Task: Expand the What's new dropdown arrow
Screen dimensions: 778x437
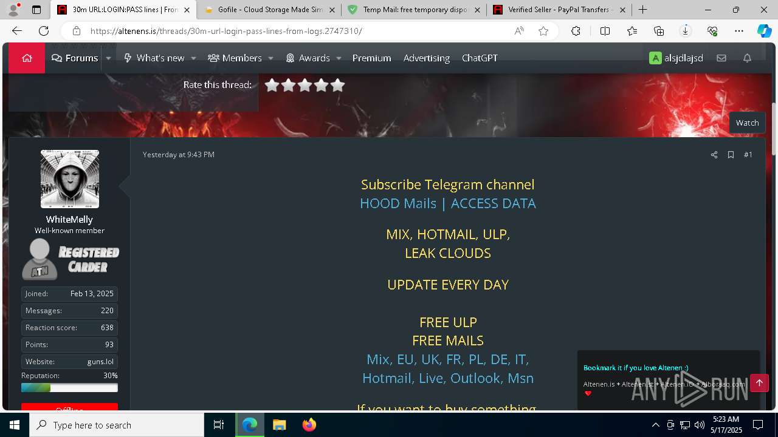Action: [193, 58]
